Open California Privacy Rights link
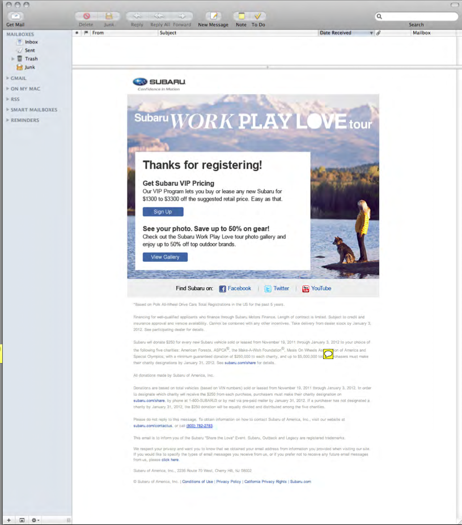 265,481
